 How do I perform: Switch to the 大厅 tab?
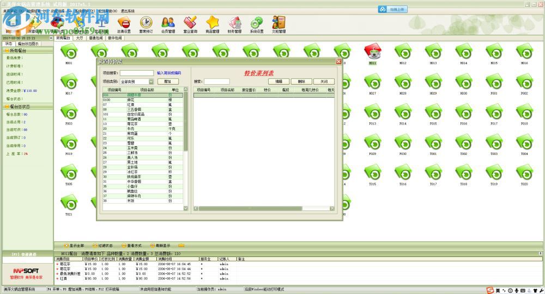click(80, 39)
